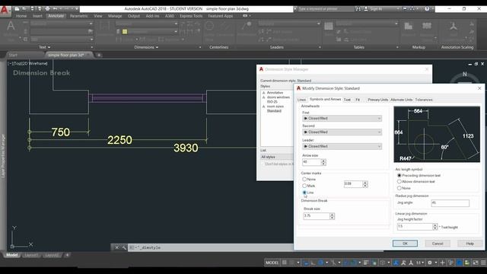Open Second arrowhead dropdown

342,132
